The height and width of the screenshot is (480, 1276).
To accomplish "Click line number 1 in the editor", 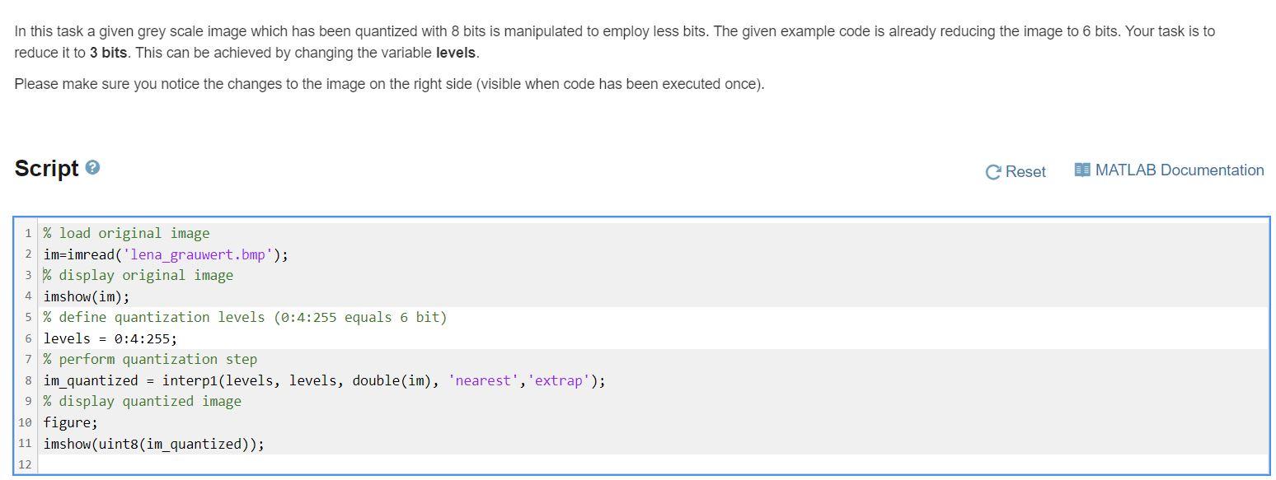I will pyautogui.click(x=30, y=233).
